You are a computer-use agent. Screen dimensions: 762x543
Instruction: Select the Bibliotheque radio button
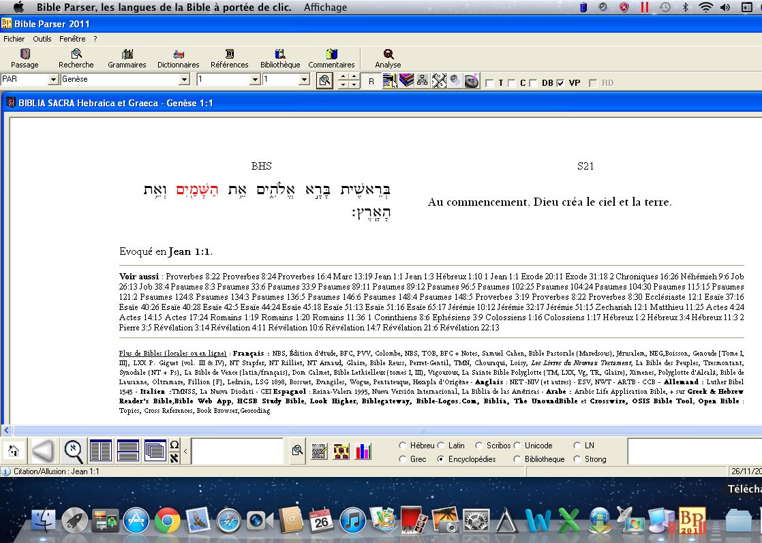pyautogui.click(x=517, y=459)
